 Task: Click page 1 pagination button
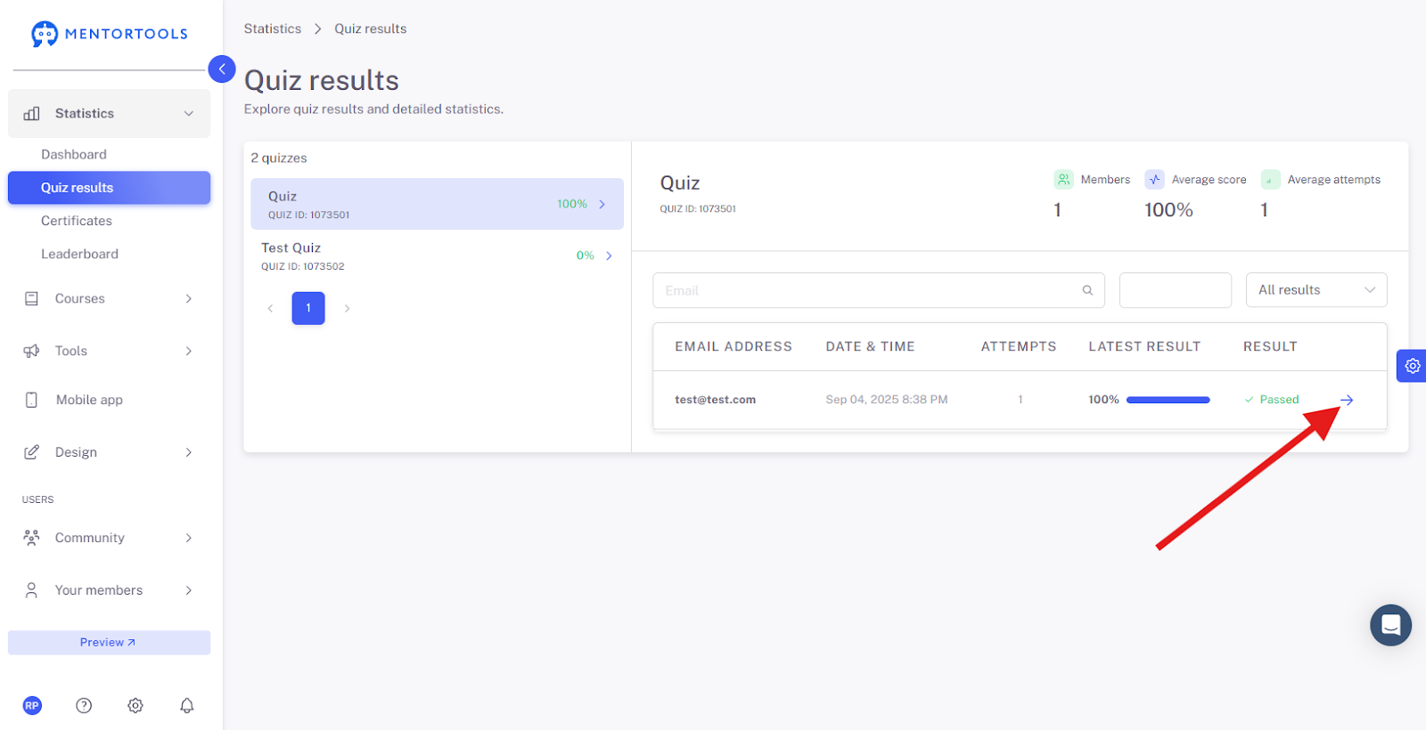(308, 308)
